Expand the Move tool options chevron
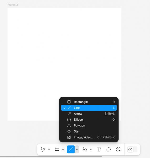Image resolution: width=150 pixels, height=158 pixels. 49,149
